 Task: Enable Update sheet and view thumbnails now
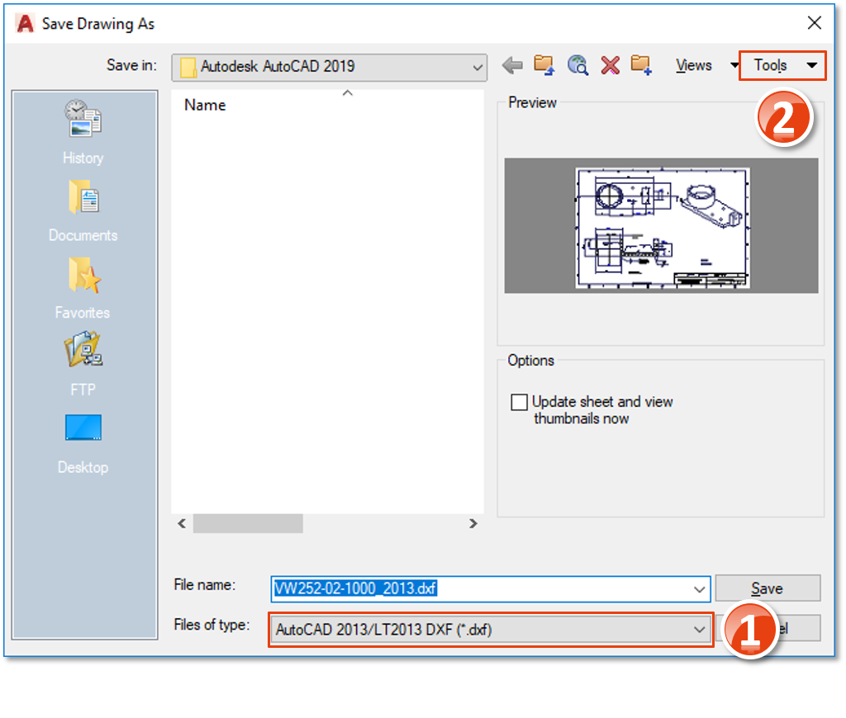pyautogui.click(x=519, y=403)
